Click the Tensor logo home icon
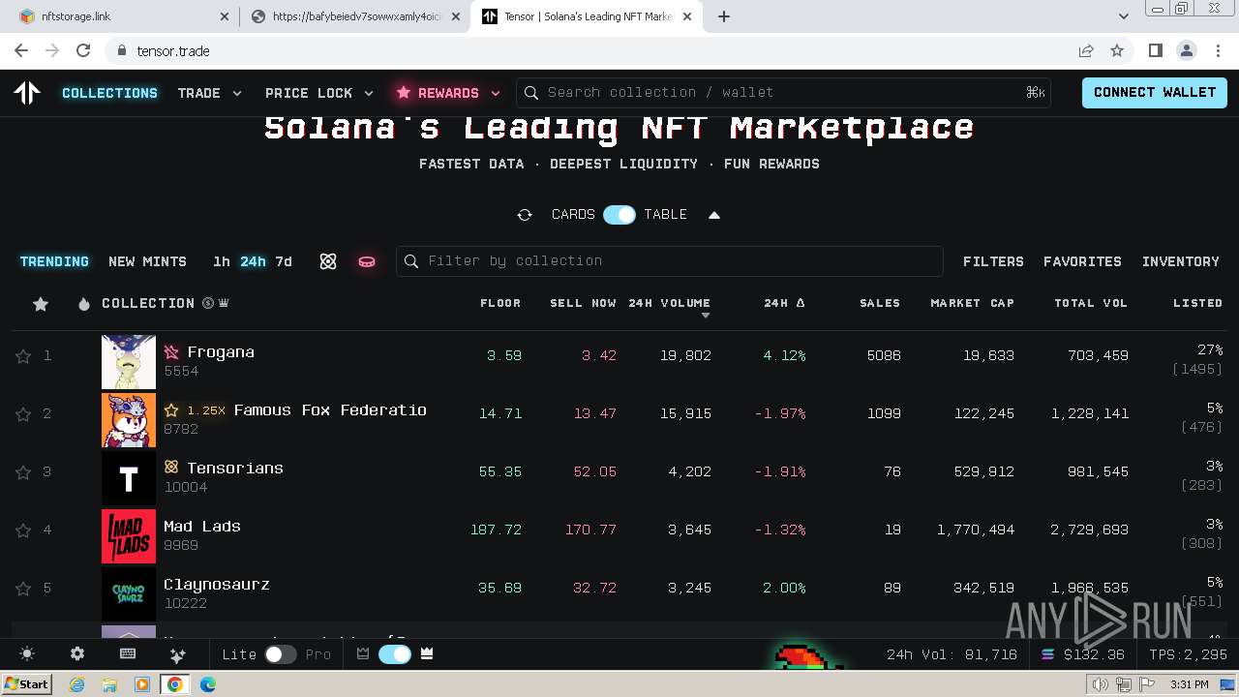 coord(27,93)
